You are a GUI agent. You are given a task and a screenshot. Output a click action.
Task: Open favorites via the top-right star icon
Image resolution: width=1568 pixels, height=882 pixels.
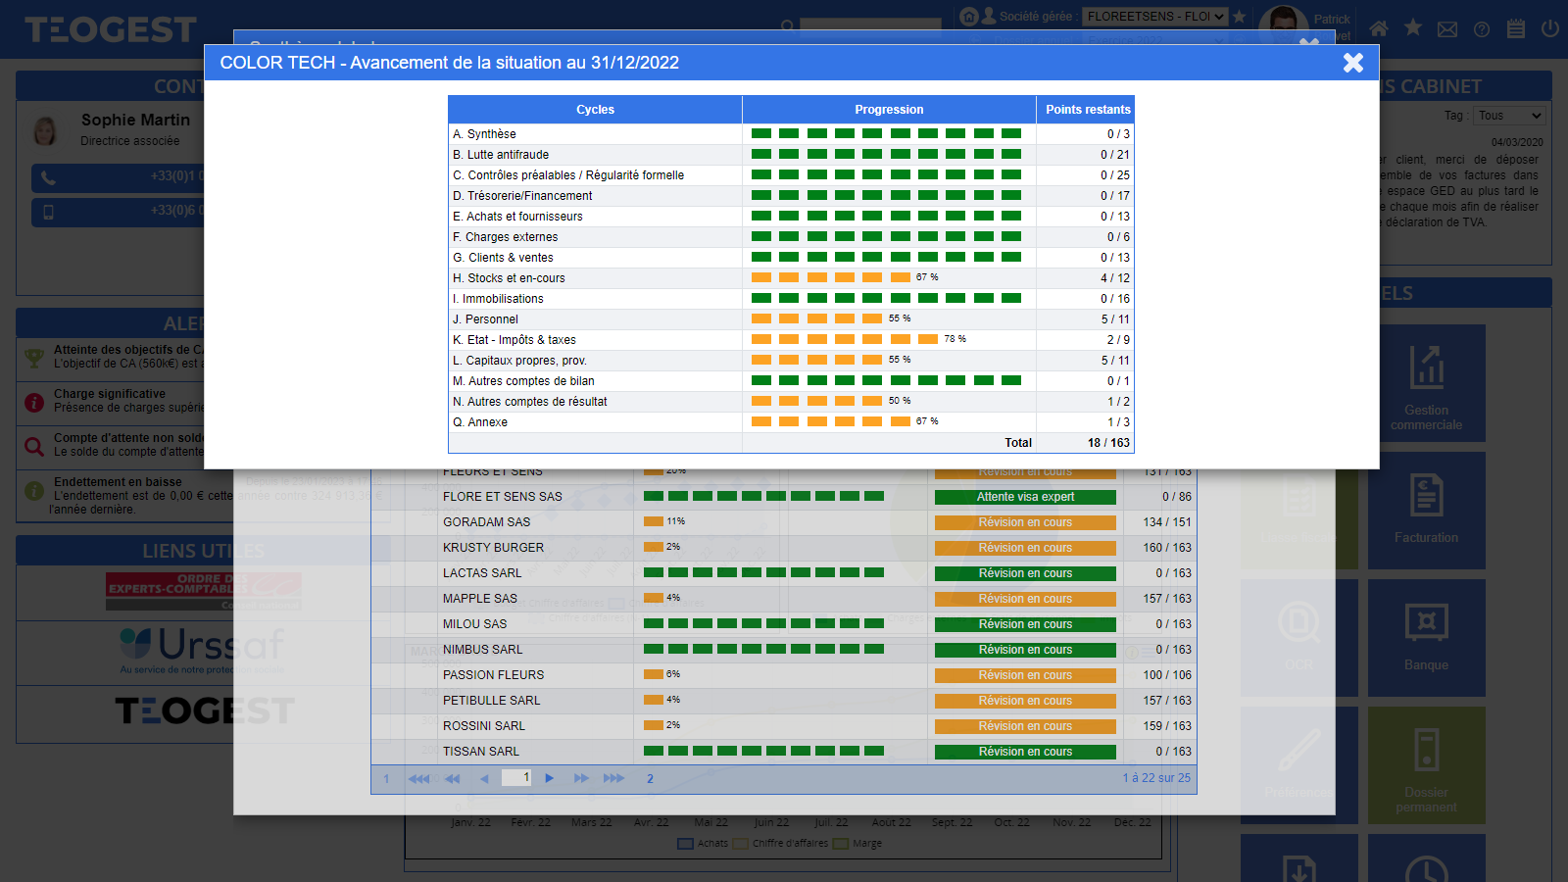pyautogui.click(x=1412, y=27)
